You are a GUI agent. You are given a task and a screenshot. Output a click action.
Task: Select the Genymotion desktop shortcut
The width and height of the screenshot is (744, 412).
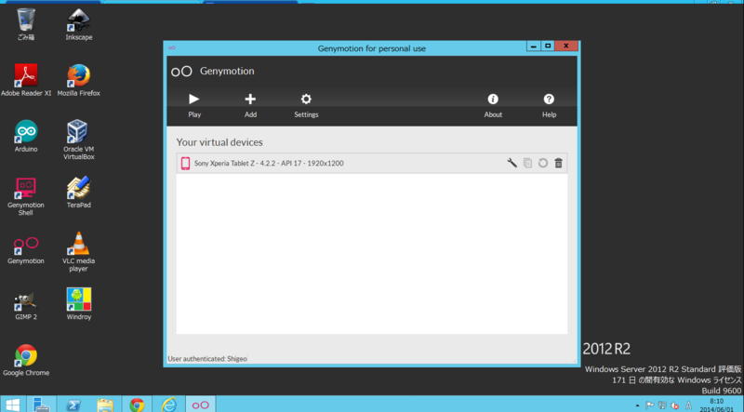click(26, 249)
